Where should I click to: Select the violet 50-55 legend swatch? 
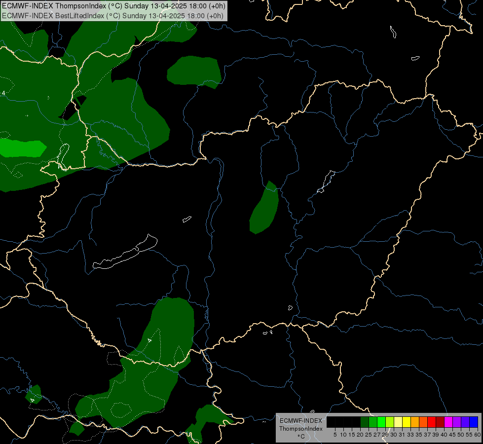point(465,422)
